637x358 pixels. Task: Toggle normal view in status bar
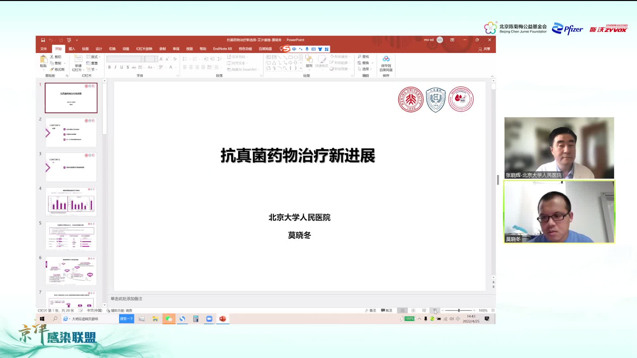tap(402, 311)
